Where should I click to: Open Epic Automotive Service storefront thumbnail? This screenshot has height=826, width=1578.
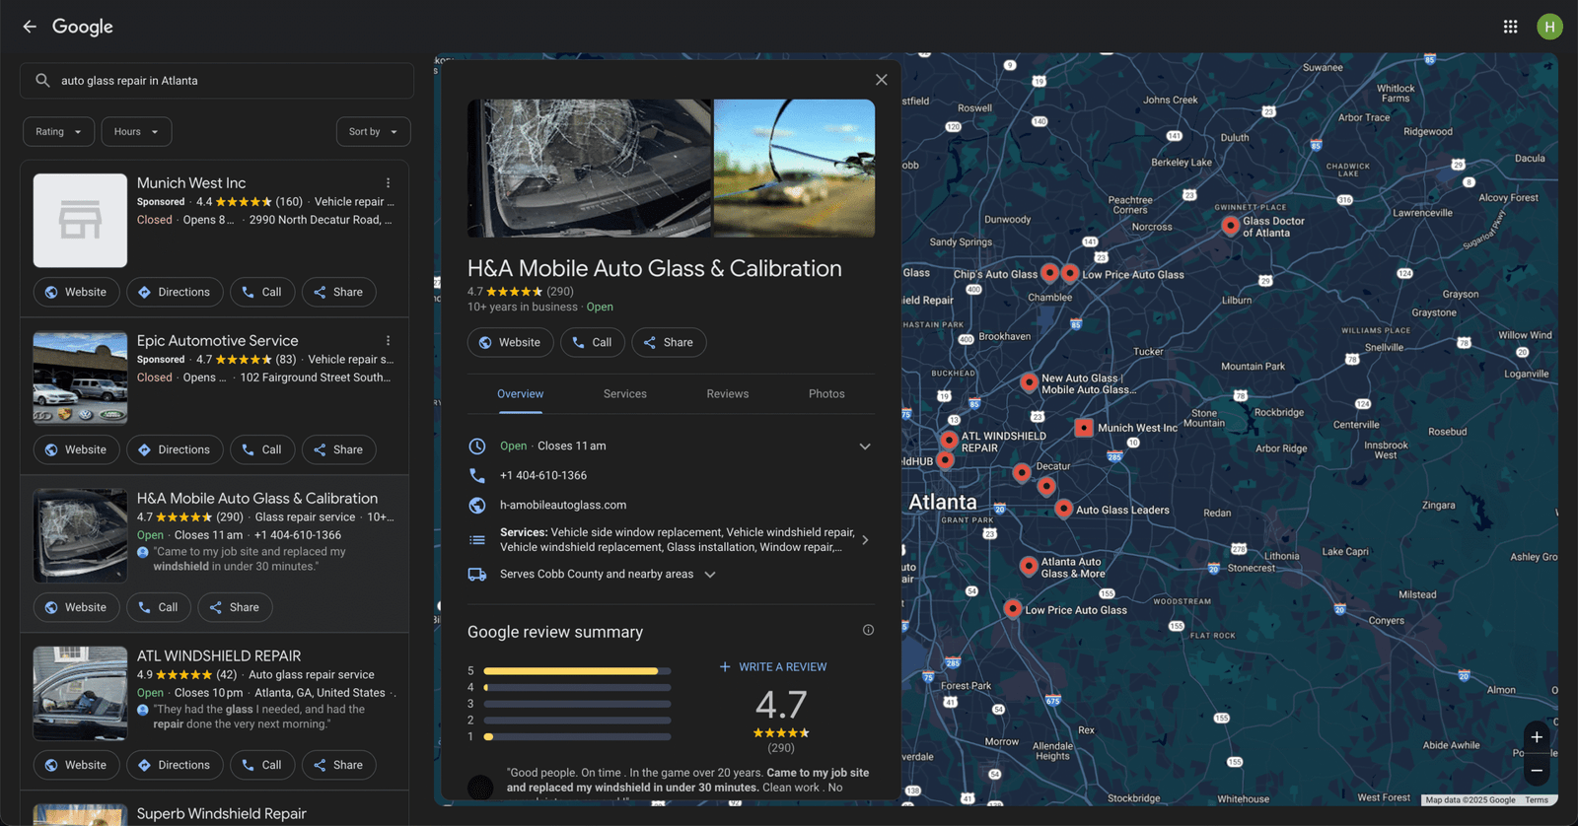80,379
